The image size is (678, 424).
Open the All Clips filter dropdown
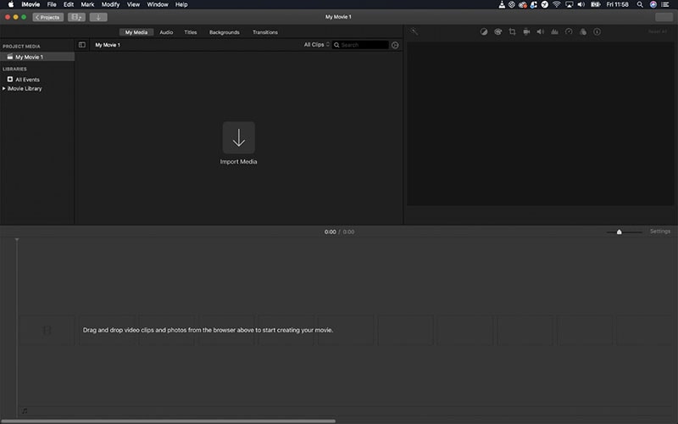[x=316, y=45]
